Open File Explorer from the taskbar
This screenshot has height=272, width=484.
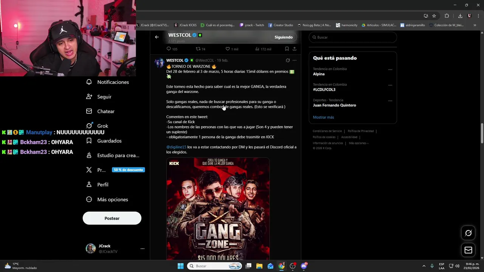tap(259, 266)
